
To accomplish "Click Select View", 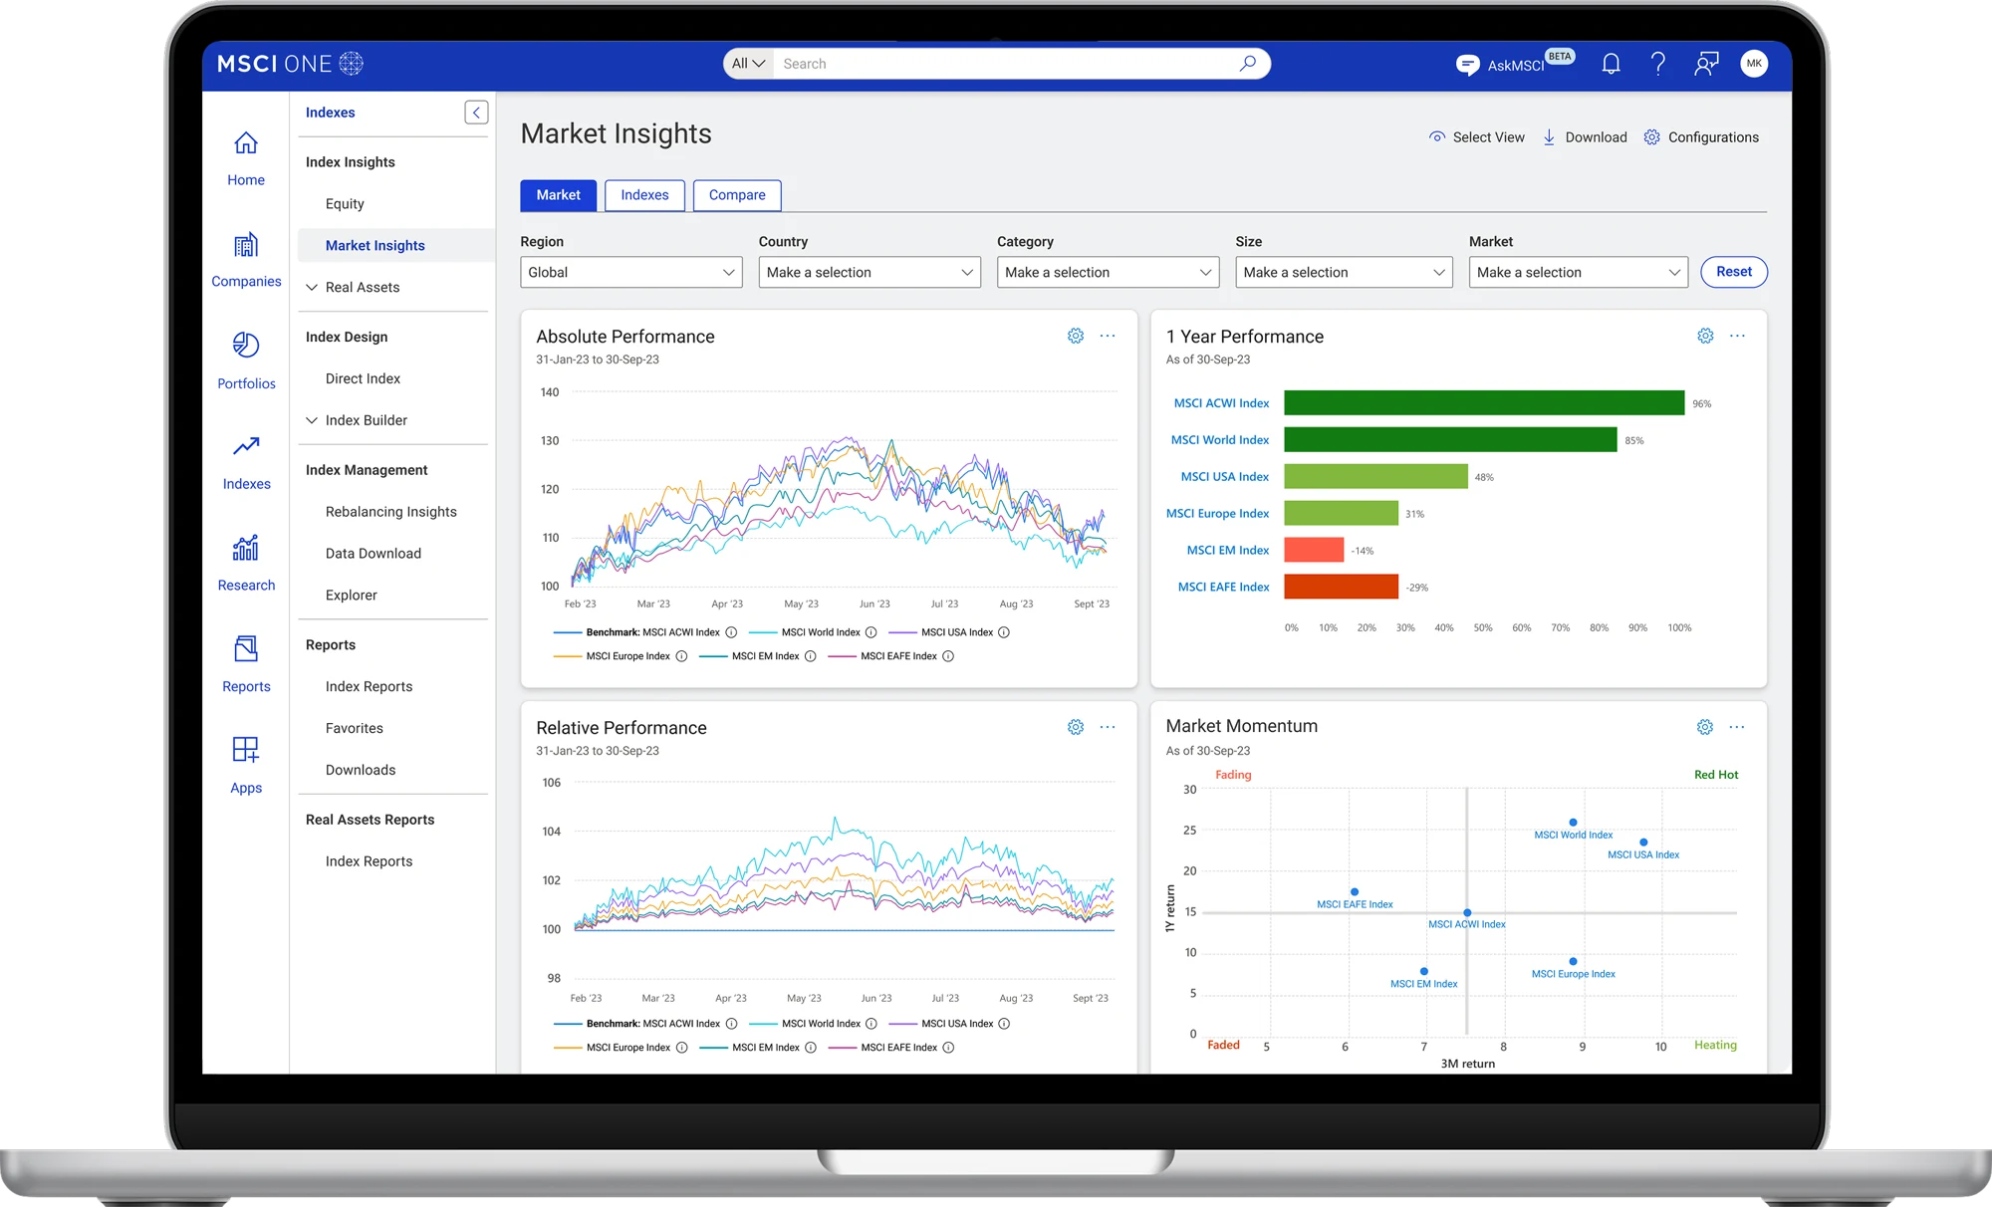I will (x=1477, y=137).
